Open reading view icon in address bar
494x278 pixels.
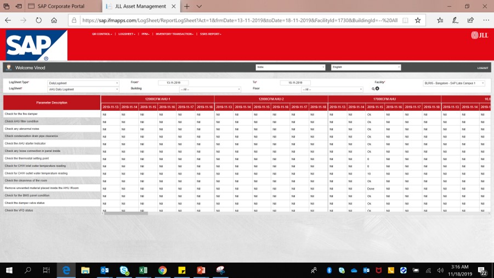pyautogui.click(x=405, y=20)
